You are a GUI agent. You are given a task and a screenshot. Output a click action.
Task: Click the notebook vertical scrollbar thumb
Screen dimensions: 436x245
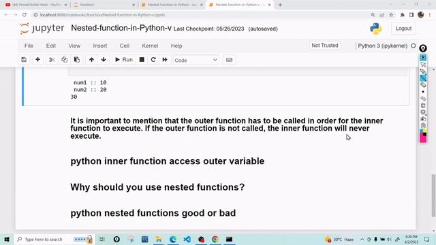433,195
